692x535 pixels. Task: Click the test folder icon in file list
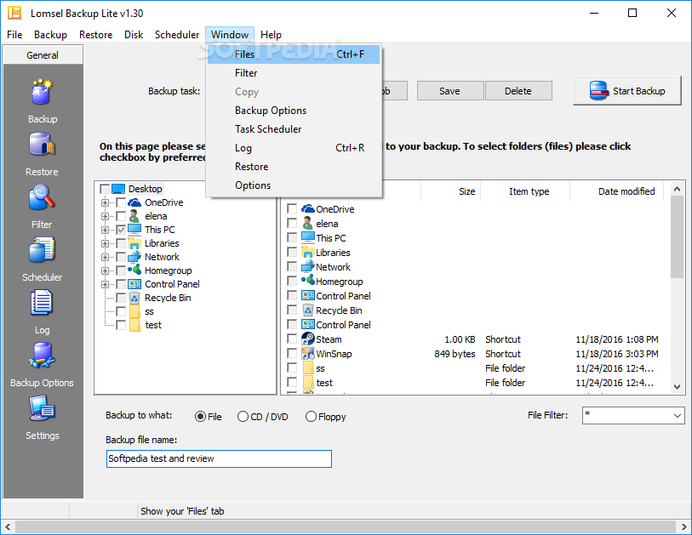308,383
